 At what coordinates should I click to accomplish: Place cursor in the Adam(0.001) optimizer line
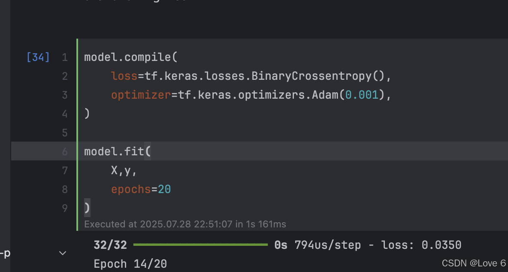(251, 95)
